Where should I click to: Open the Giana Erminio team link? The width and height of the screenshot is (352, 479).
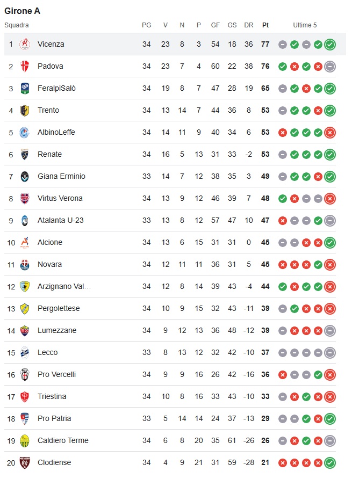[61, 176]
